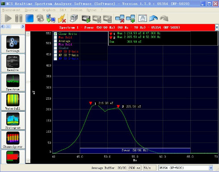Enable the Average trace checkbox
The width and height of the screenshot is (219, 172).
click(x=55, y=41)
